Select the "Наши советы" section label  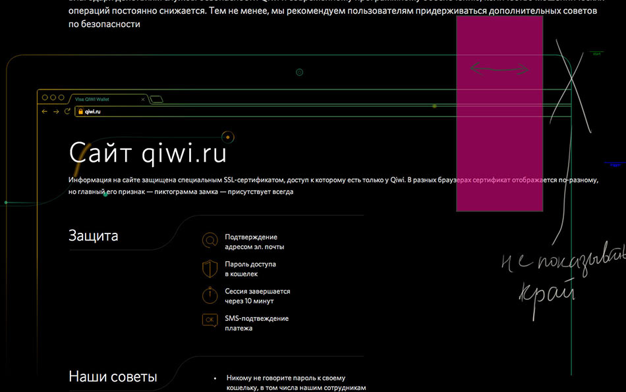(113, 377)
